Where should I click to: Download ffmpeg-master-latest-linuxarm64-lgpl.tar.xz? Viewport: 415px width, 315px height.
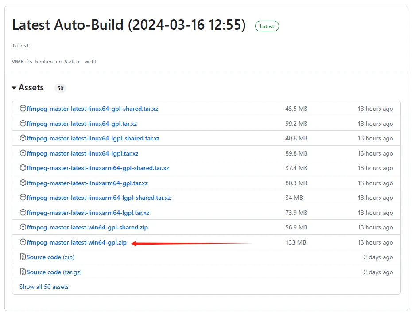coord(88,213)
